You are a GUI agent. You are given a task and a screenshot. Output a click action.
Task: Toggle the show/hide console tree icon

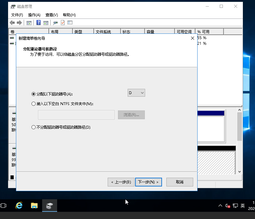click(x=29, y=23)
